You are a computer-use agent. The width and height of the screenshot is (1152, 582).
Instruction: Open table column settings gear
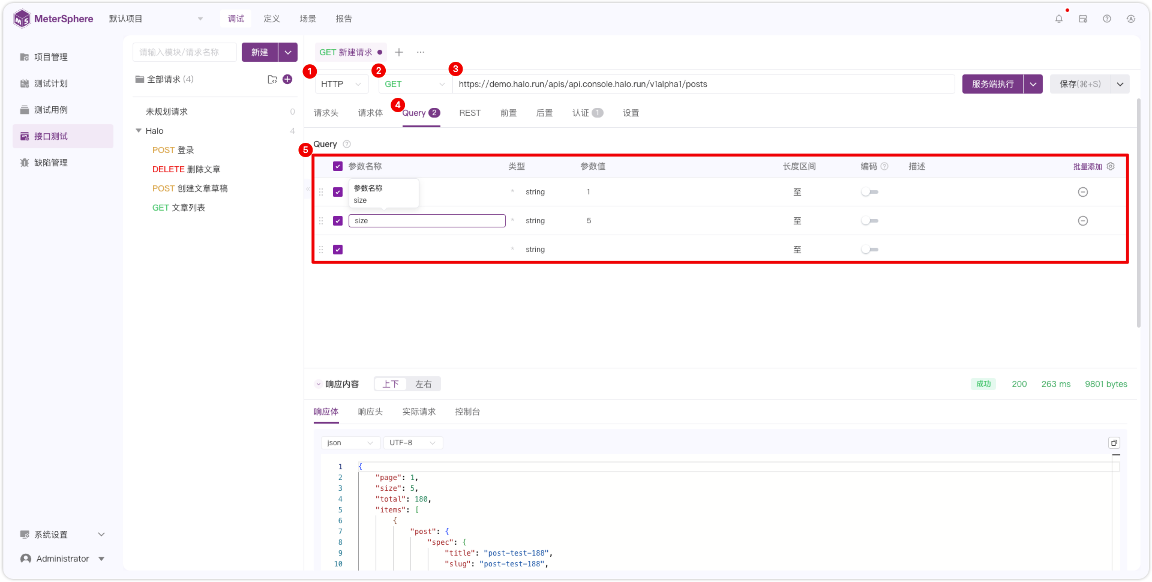point(1111,166)
